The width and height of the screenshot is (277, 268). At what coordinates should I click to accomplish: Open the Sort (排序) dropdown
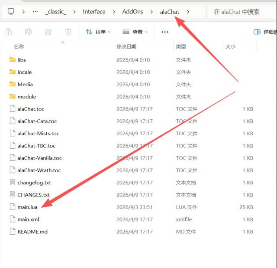(98, 32)
